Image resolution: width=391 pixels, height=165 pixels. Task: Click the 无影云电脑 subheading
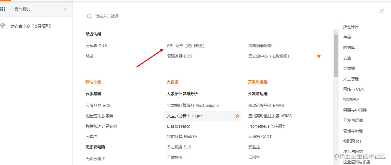click(x=95, y=147)
